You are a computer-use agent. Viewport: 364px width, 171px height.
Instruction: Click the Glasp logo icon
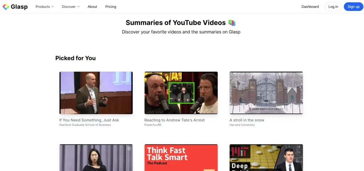pyautogui.click(x=6, y=7)
